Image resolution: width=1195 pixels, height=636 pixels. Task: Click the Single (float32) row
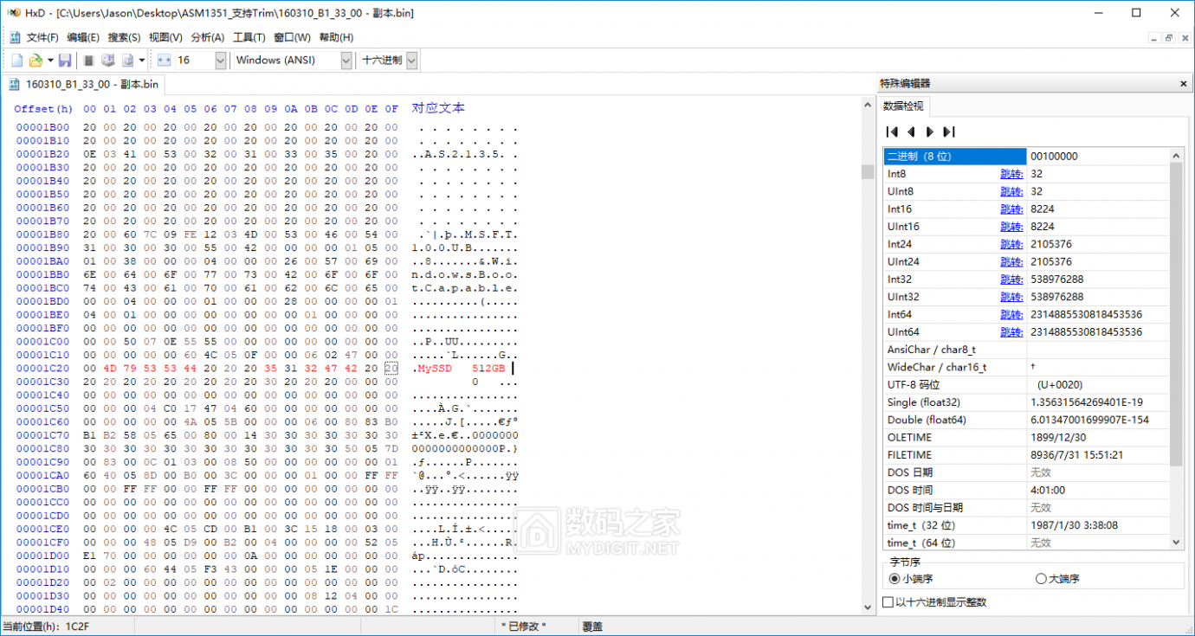[x=1026, y=402]
